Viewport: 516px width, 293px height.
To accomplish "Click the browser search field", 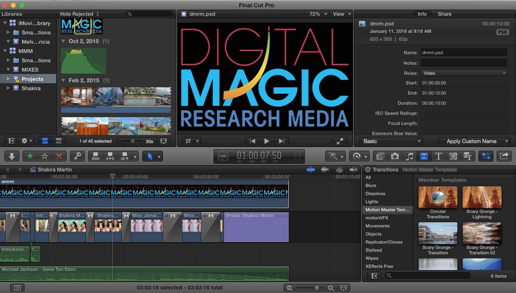I will 150,14.
